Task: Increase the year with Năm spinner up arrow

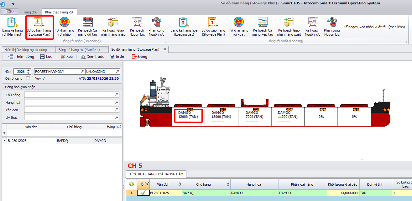Action: point(29,70)
